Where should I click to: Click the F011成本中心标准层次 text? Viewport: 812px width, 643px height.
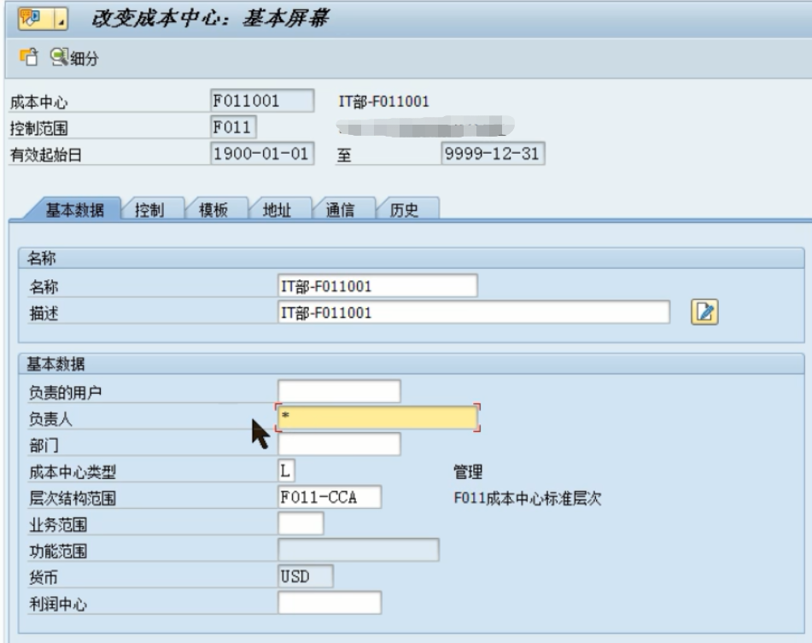point(527,498)
